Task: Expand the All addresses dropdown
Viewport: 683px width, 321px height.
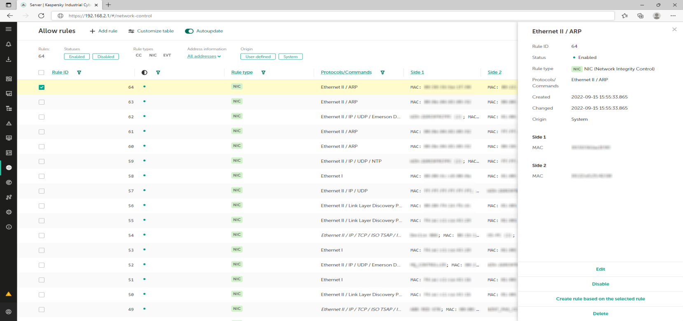Action: coord(204,56)
